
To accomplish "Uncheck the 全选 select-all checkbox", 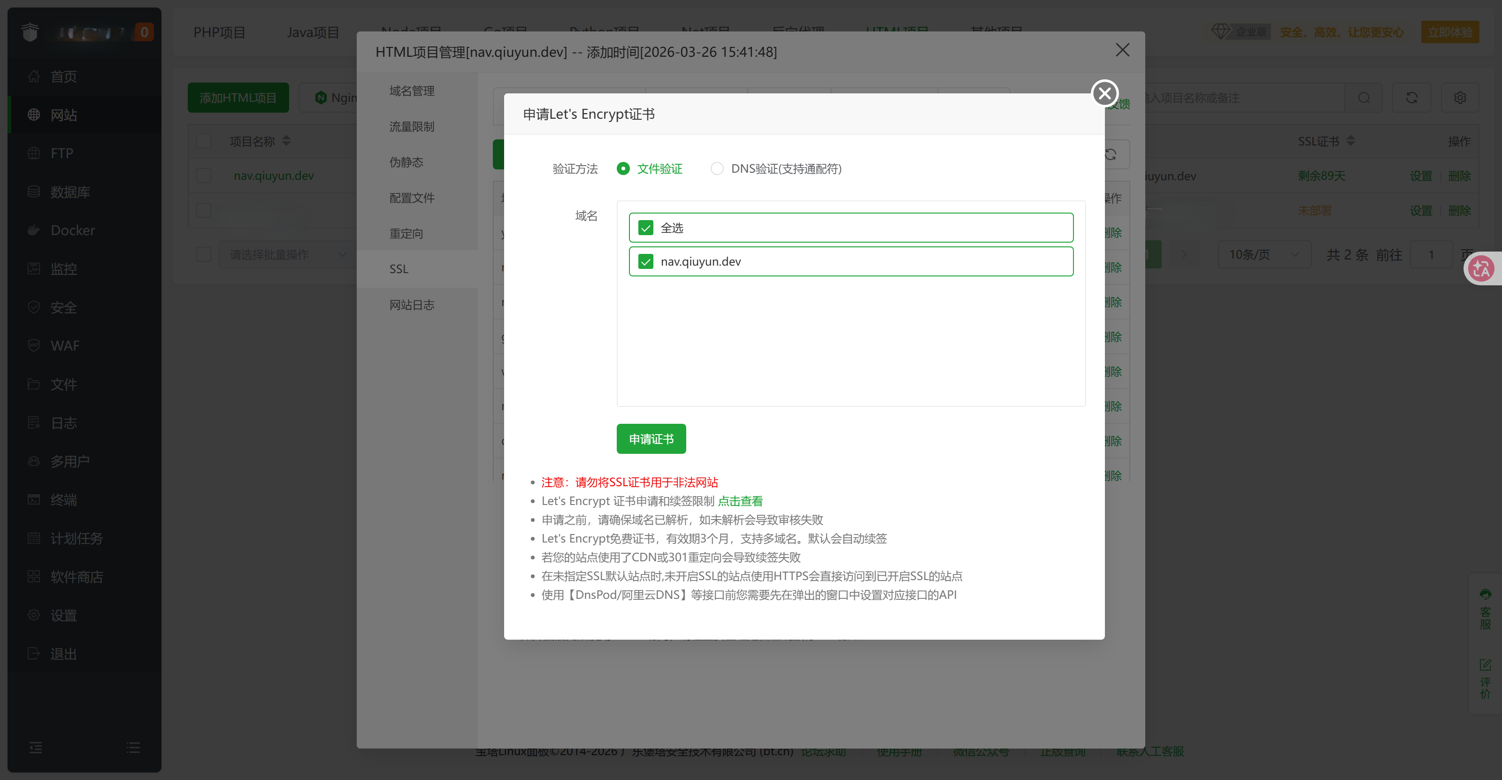I will (x=645, y=227).
